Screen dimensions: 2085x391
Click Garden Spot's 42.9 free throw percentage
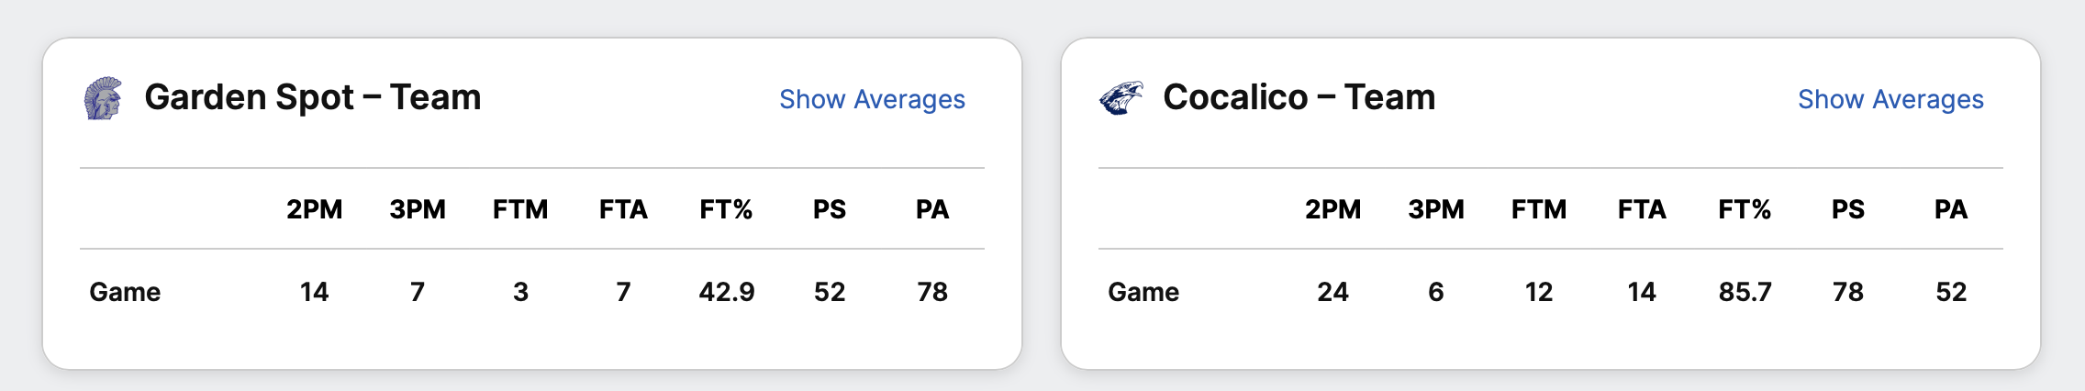(x=727, y=292)
